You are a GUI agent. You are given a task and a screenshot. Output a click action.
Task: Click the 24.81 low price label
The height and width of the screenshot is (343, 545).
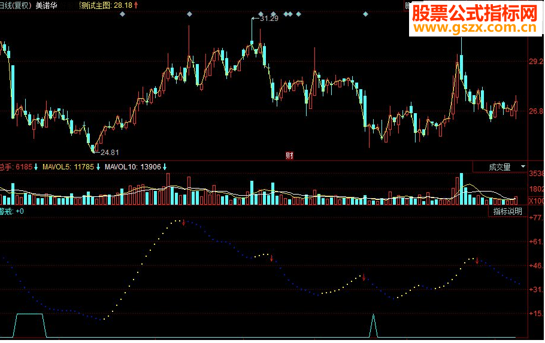pyautogui.click(x=110, y=152)
